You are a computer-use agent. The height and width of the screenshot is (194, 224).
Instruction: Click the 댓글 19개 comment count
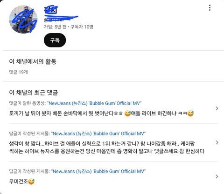pyautogui.click(x=18, y=72)
